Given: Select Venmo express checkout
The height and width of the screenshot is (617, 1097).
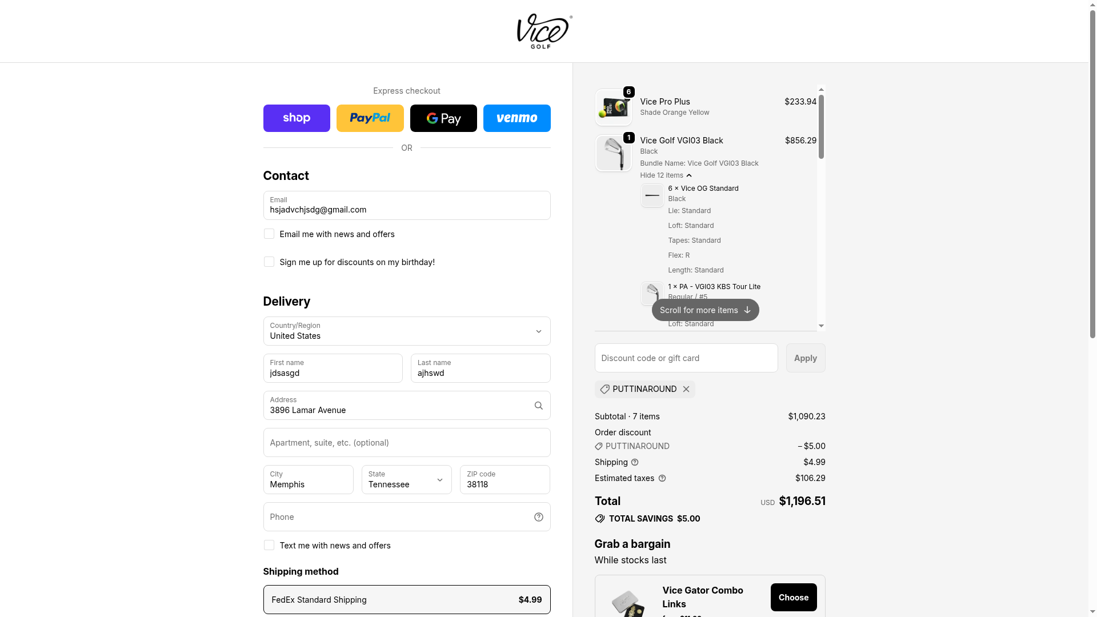Looking at the screenshot, I should (x=517, y=118).
